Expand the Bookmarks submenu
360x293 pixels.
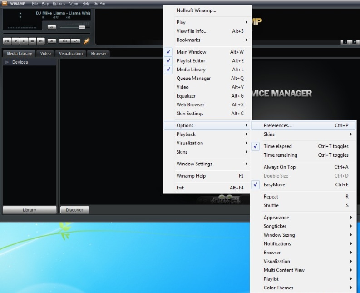coord(207,40)
